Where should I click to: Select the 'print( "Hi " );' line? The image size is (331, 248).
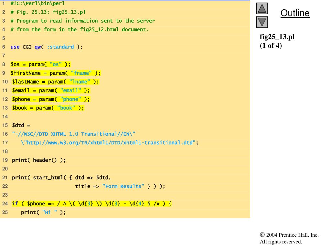(x=44, y=212)
